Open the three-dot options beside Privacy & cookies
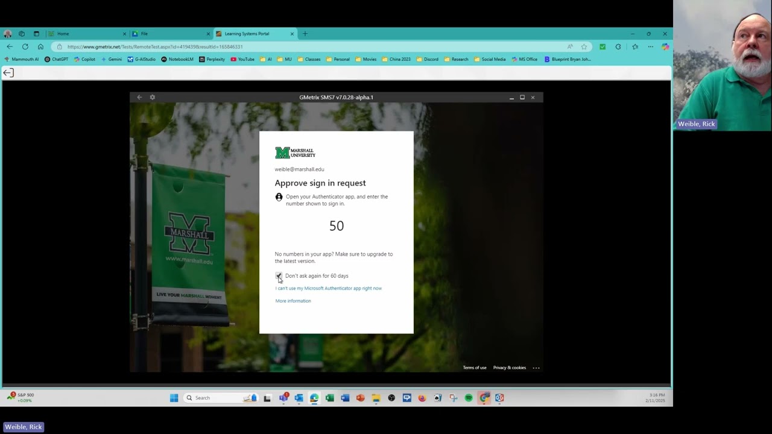 536,368
